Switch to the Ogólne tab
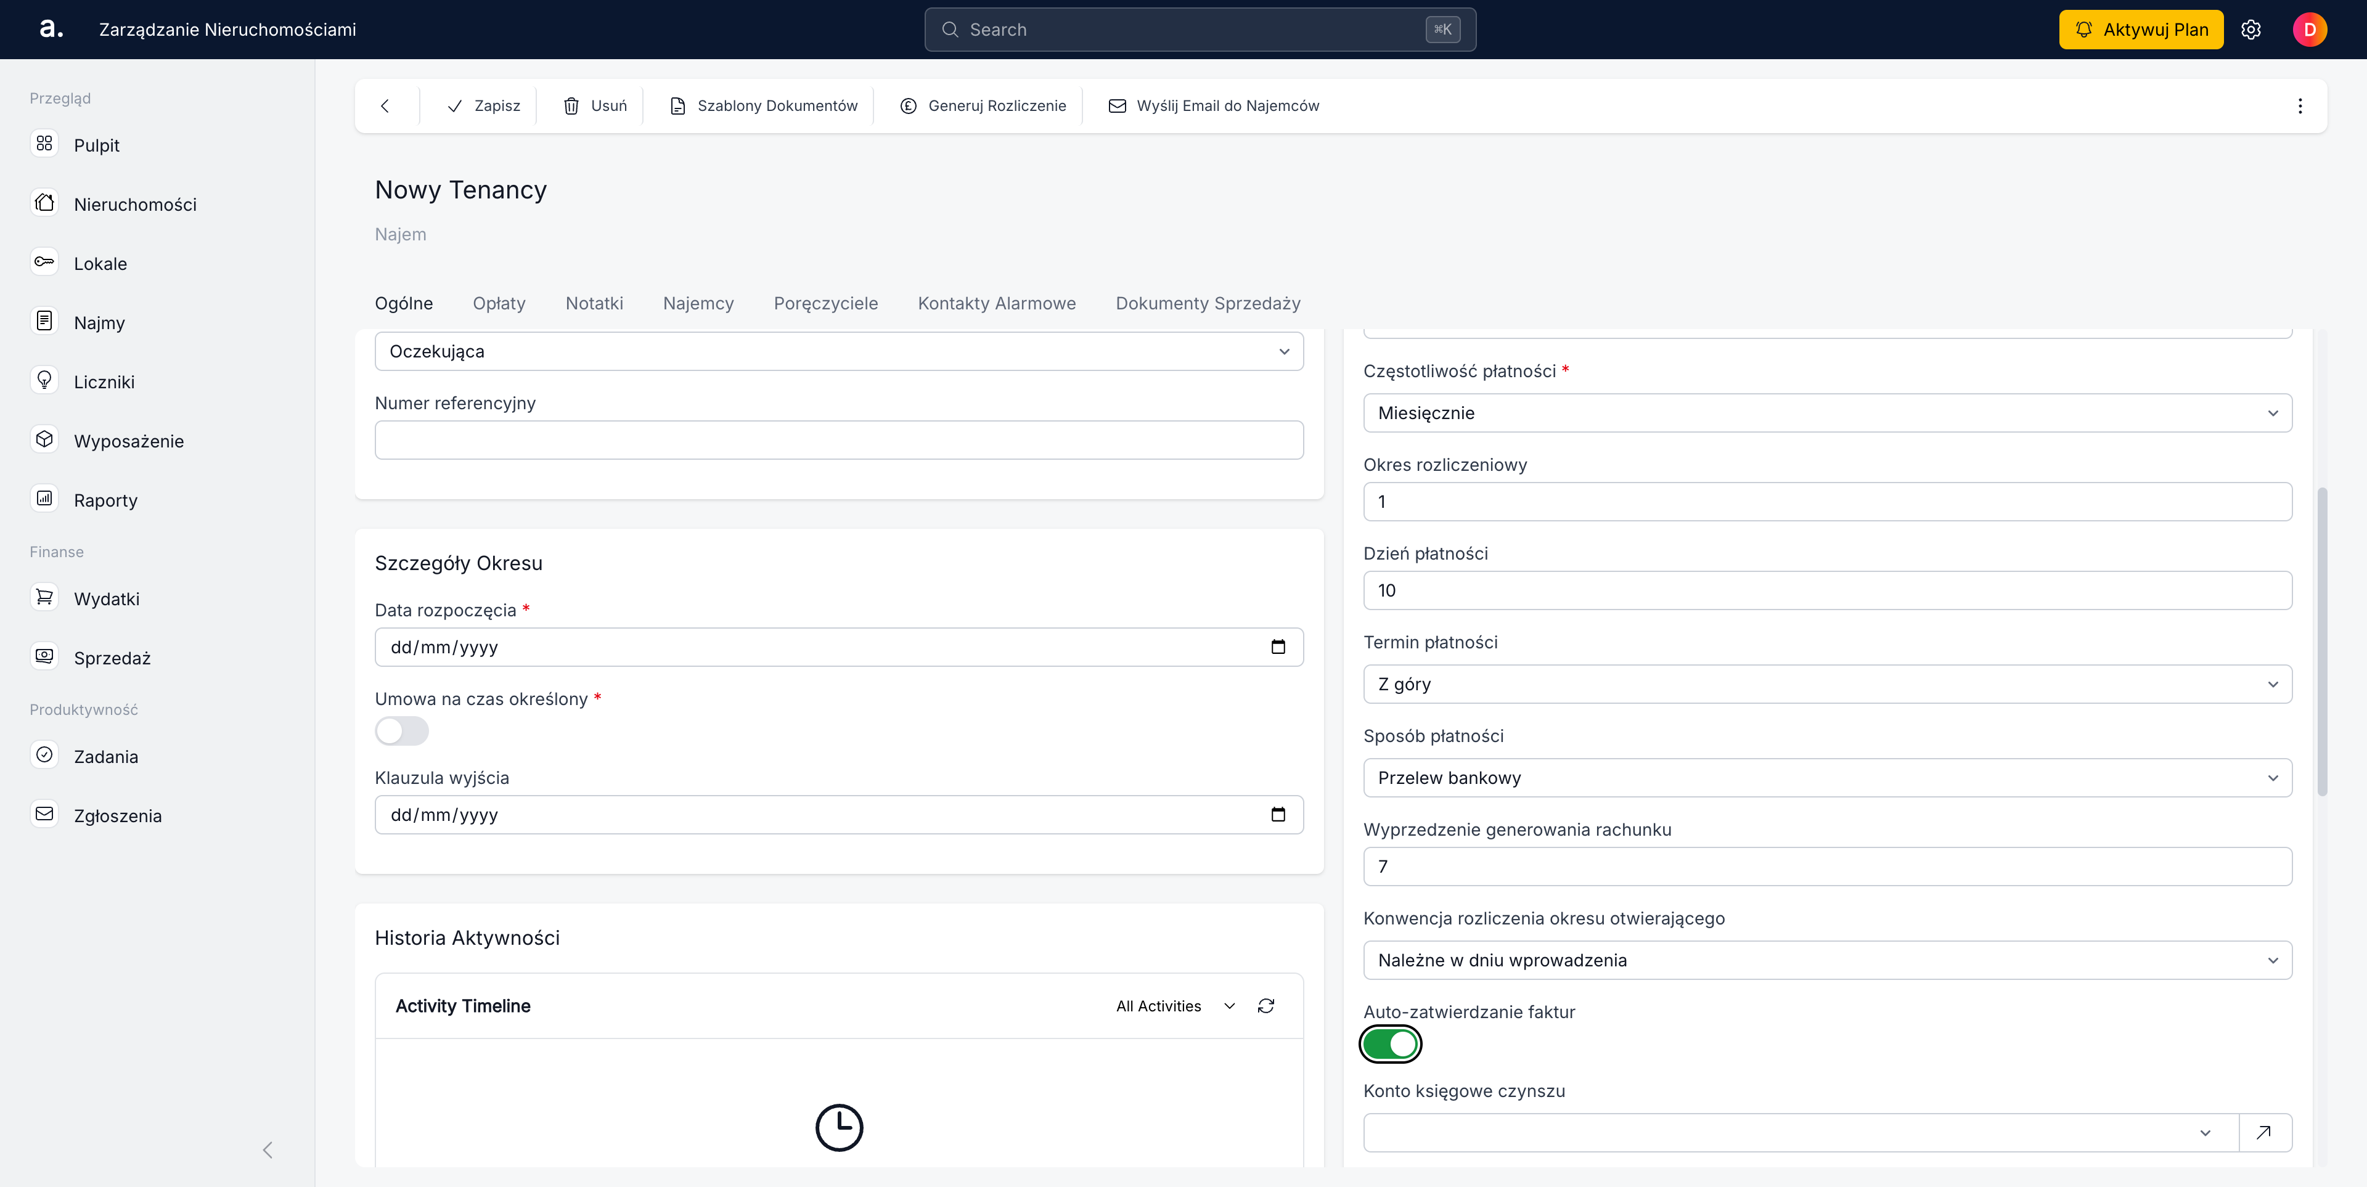This screenshot has width=2367, height=1187. pyautogui.click(x=403, y=303)
